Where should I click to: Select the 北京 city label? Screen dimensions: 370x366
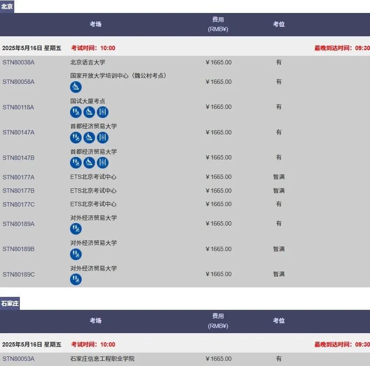(x=7, y=6)
